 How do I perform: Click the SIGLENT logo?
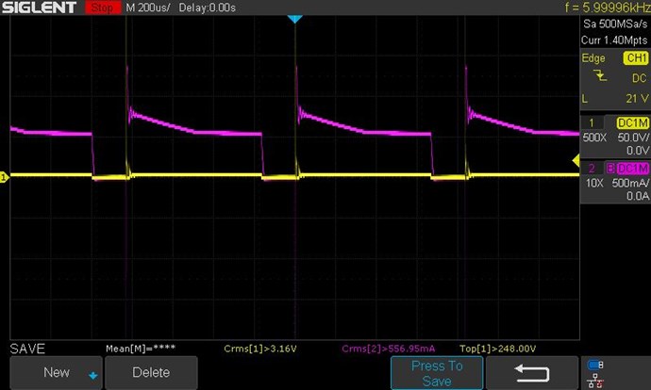pyautogui.click(x=39, y=8)
